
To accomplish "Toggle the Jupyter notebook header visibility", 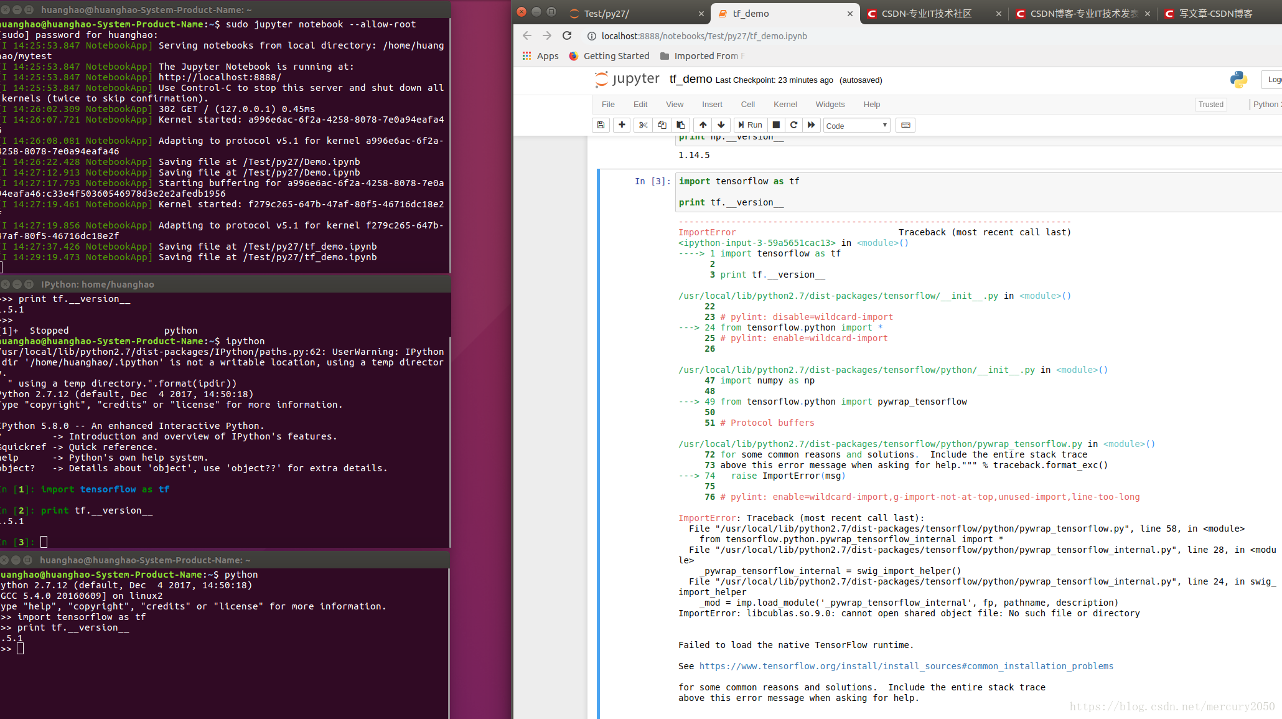I will (675, 104).
